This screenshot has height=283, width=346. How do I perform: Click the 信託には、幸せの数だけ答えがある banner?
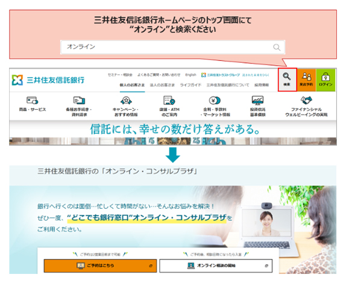pos(175,129)
